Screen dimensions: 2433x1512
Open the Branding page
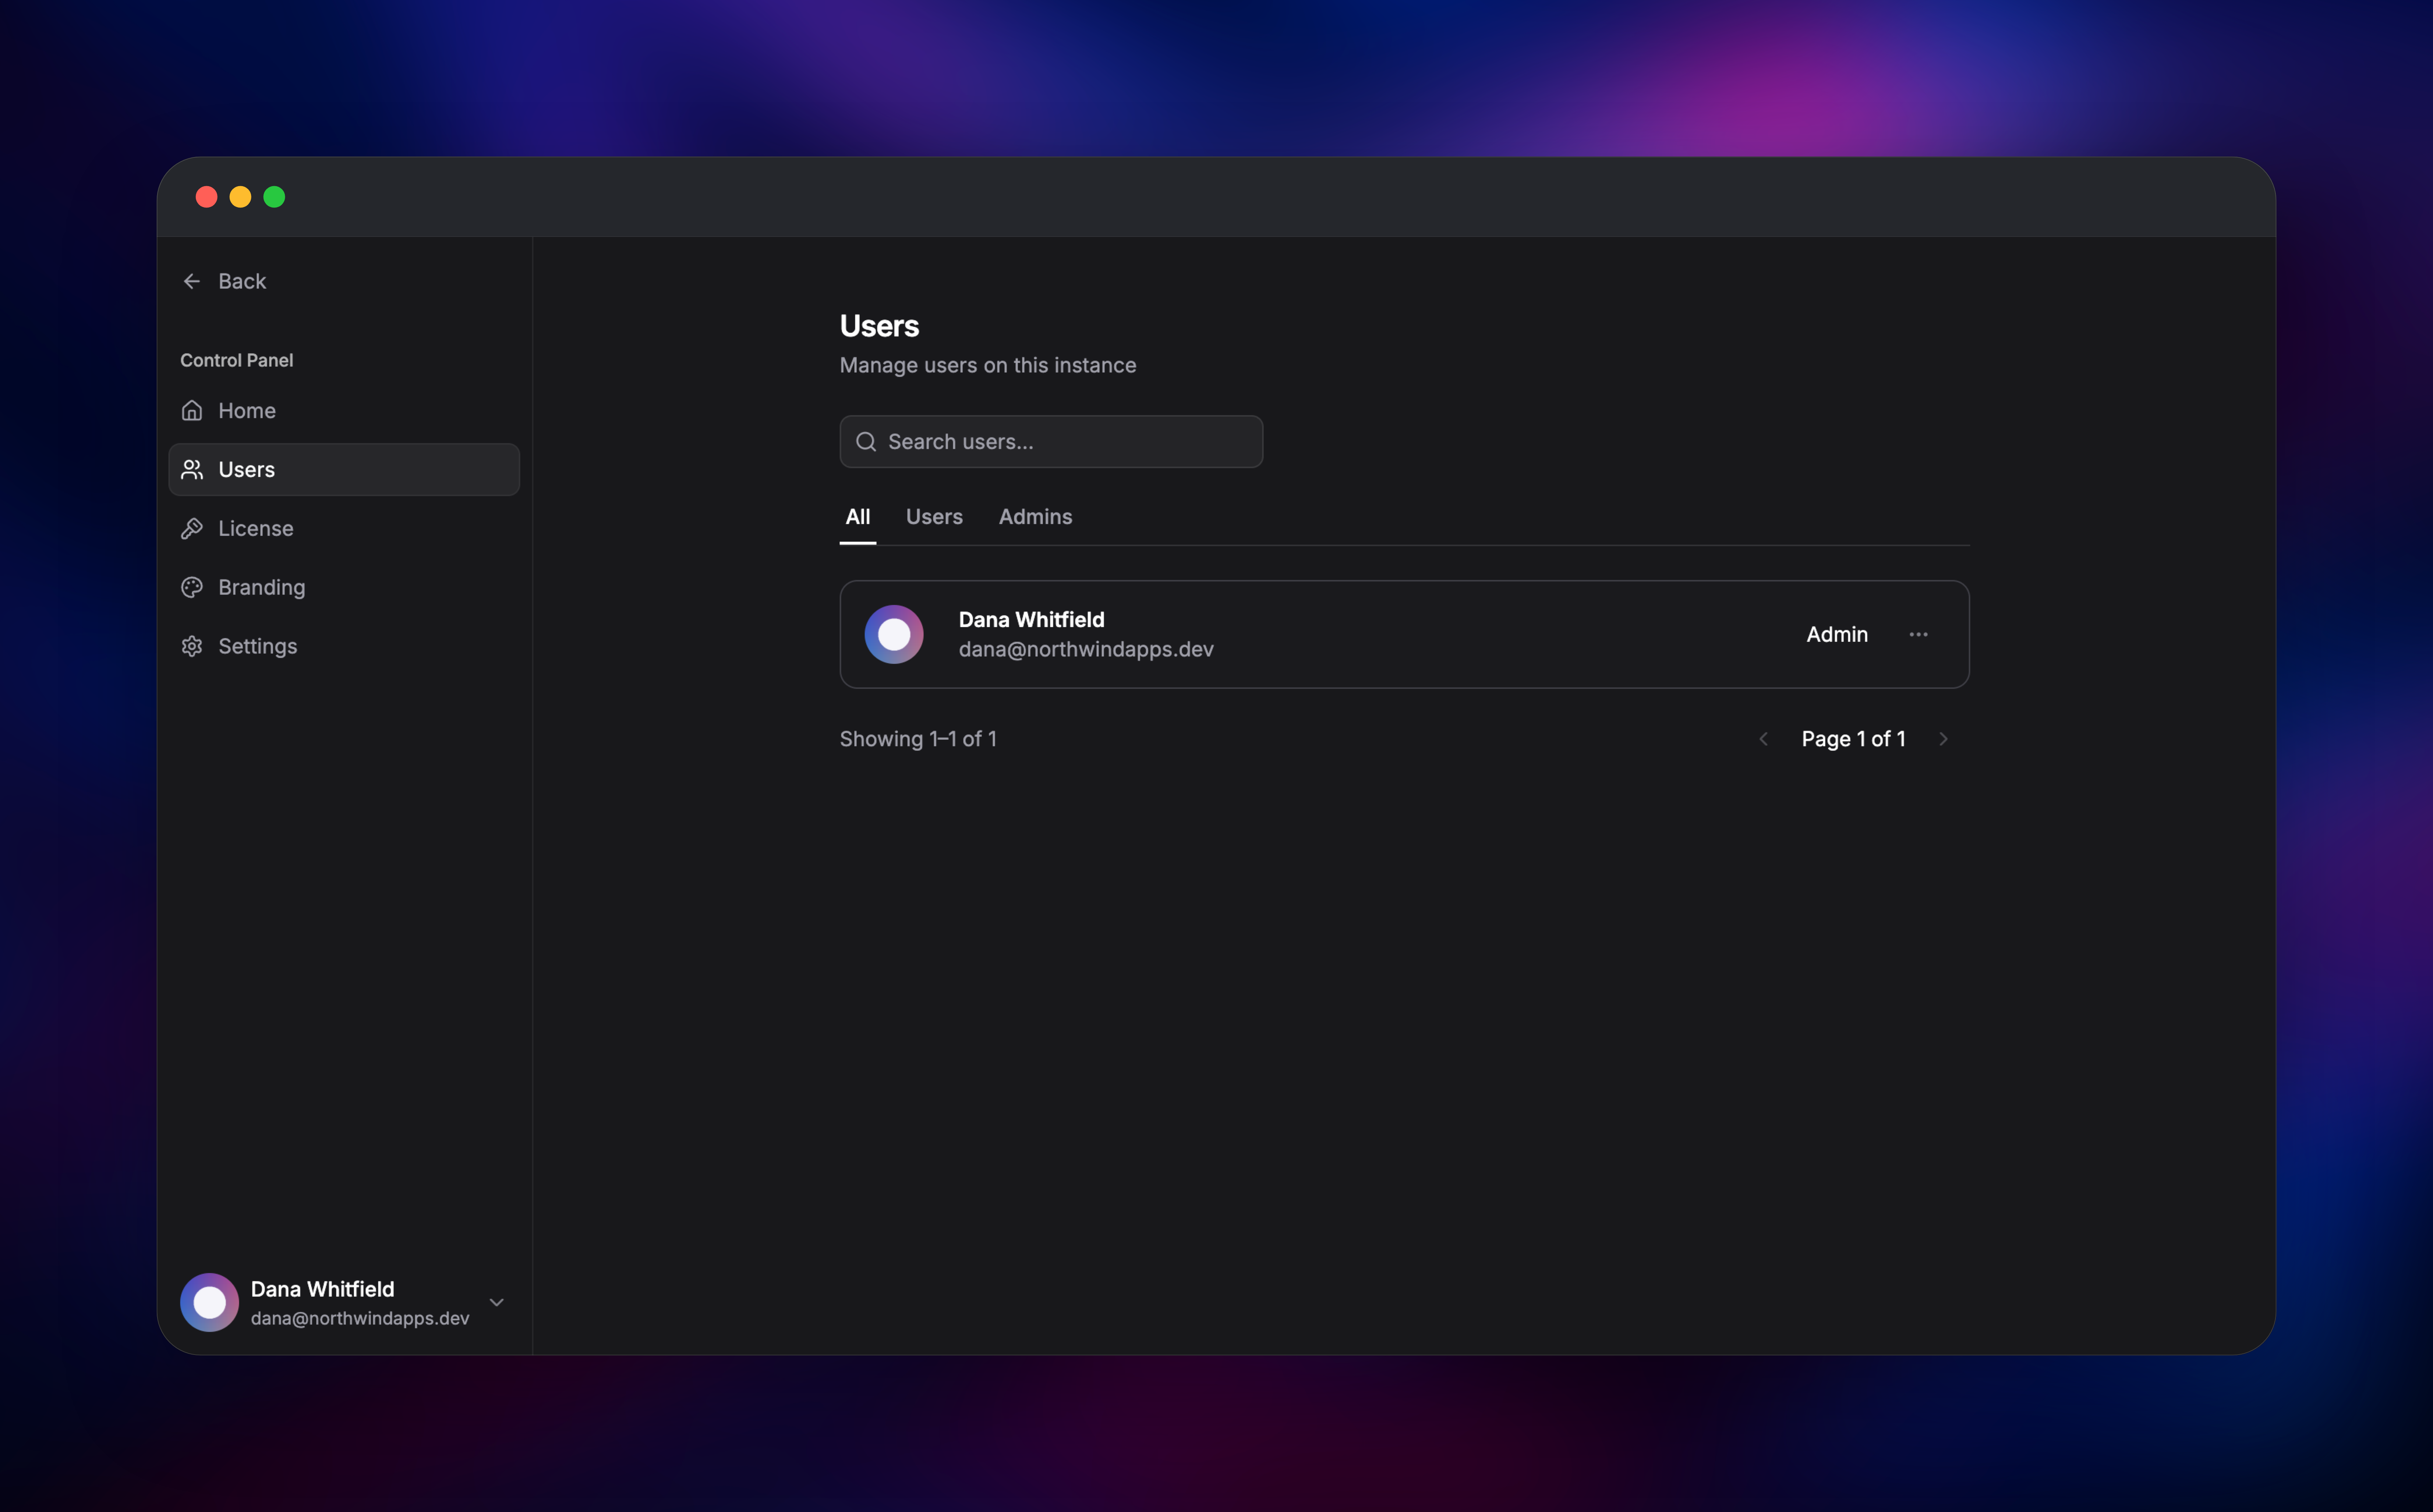pyautogui.click(x=344, y=587)
